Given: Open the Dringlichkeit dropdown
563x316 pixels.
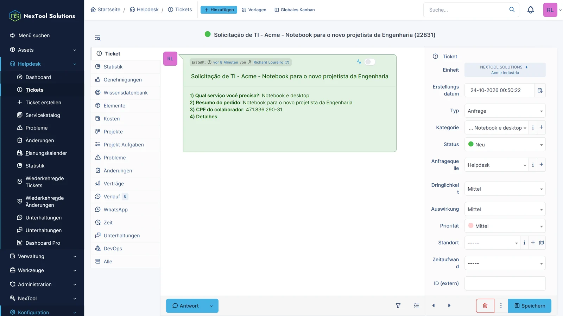Looking at the screenshot, I should coord(505,189).
